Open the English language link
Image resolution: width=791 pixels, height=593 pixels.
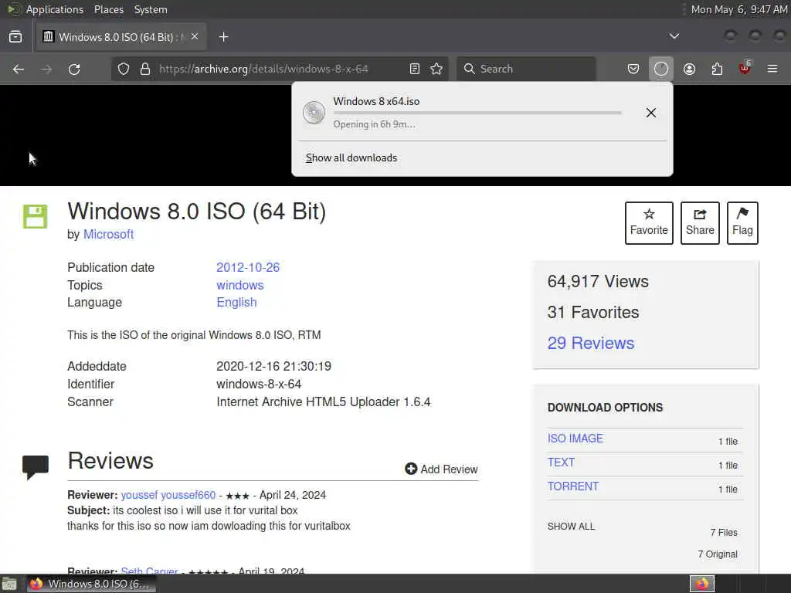coord(236,303)
